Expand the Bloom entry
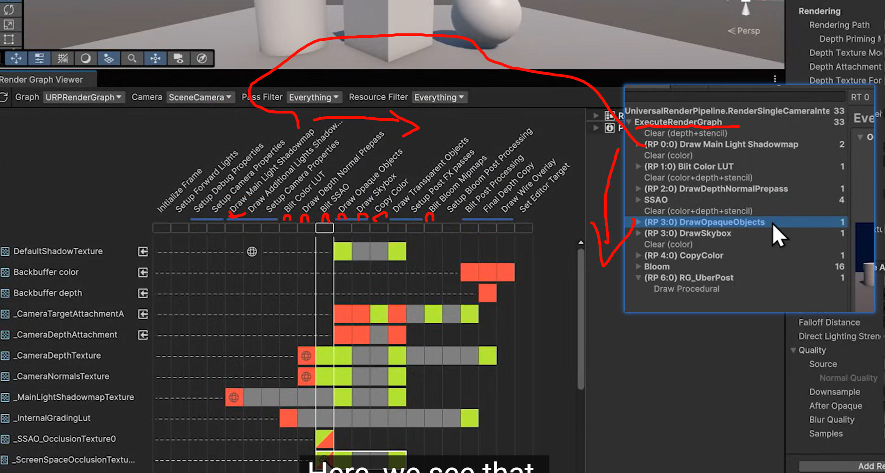The height and width of the screenshot is (473, 885). 639,266
